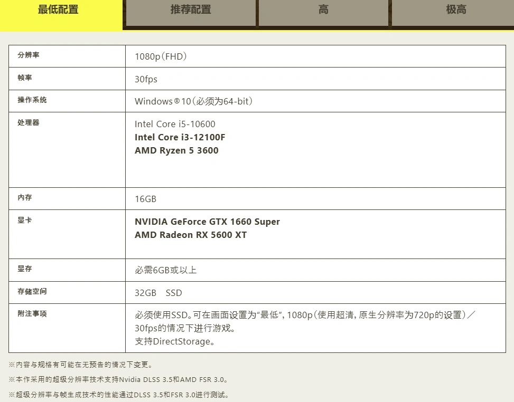Click the 内容与规格 change notice footnote
The height and width of the screenshot is (402, 514).
click(x=80, y=365)
